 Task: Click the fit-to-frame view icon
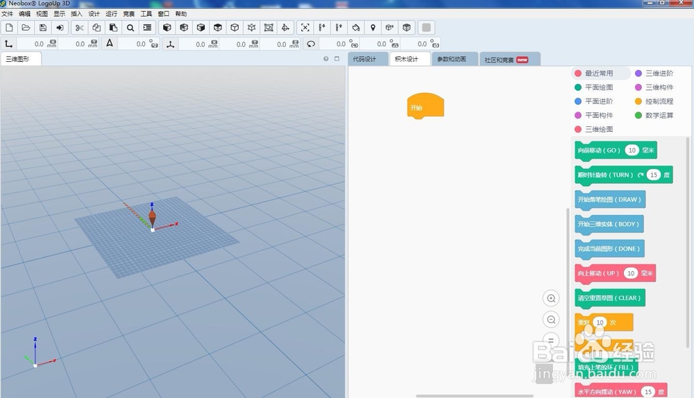pos(268,28)
